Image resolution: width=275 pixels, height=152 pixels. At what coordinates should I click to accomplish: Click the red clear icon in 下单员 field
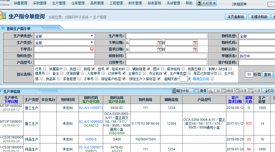(x=92, y=49)
